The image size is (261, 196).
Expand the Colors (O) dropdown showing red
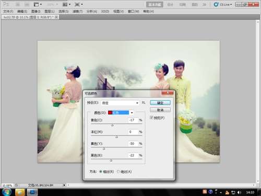tap(121, 112)
